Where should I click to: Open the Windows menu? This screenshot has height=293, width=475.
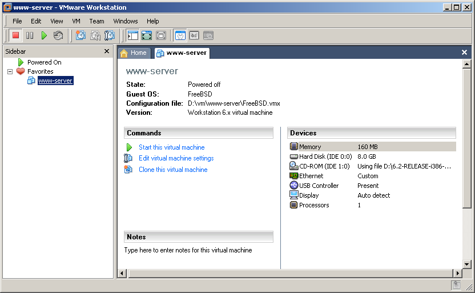126,21
